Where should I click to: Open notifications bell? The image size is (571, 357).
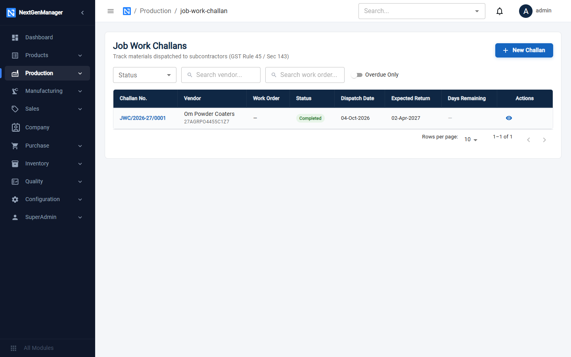point(500,11)
